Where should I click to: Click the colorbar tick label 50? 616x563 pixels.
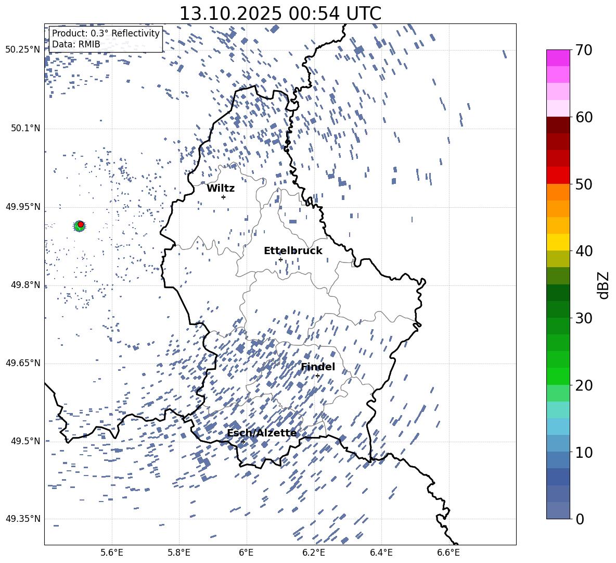(583, 184)
